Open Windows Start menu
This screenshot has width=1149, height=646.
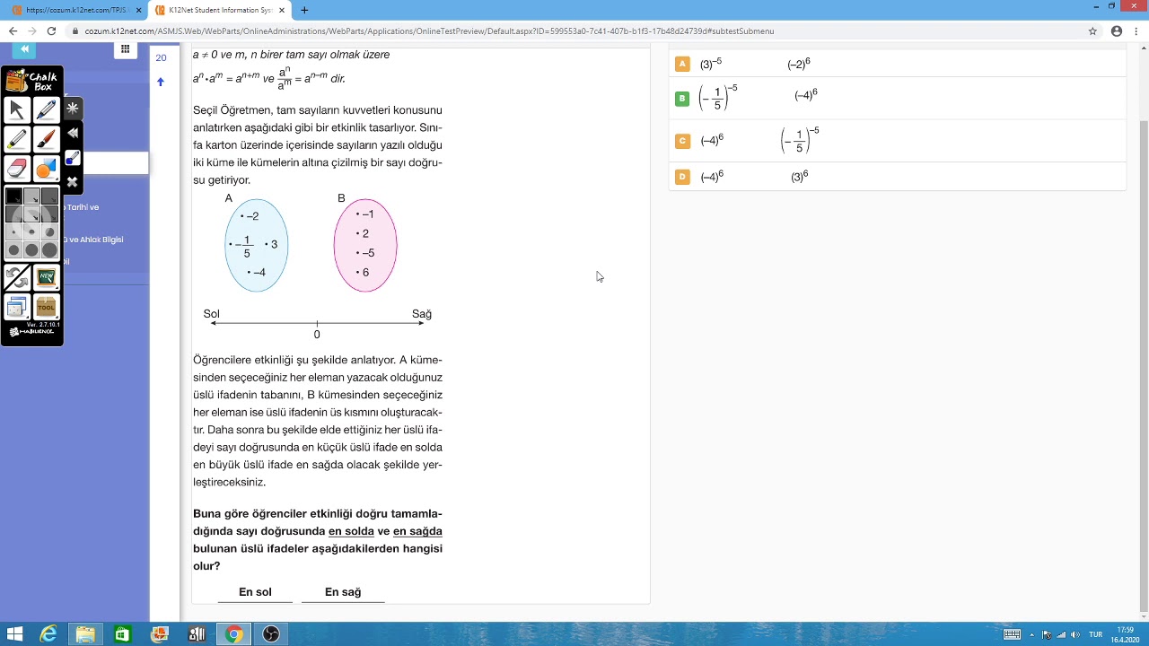point(13,634)
